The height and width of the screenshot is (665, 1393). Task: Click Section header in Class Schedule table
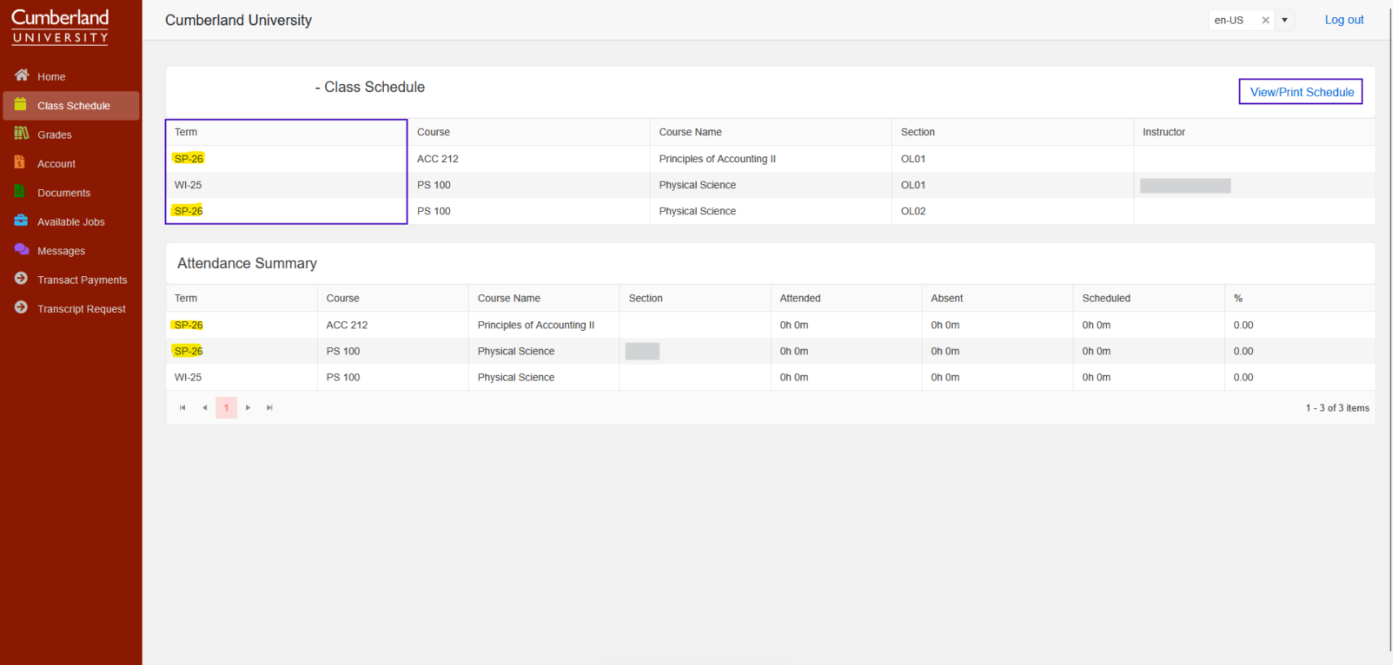click(918, 132)
